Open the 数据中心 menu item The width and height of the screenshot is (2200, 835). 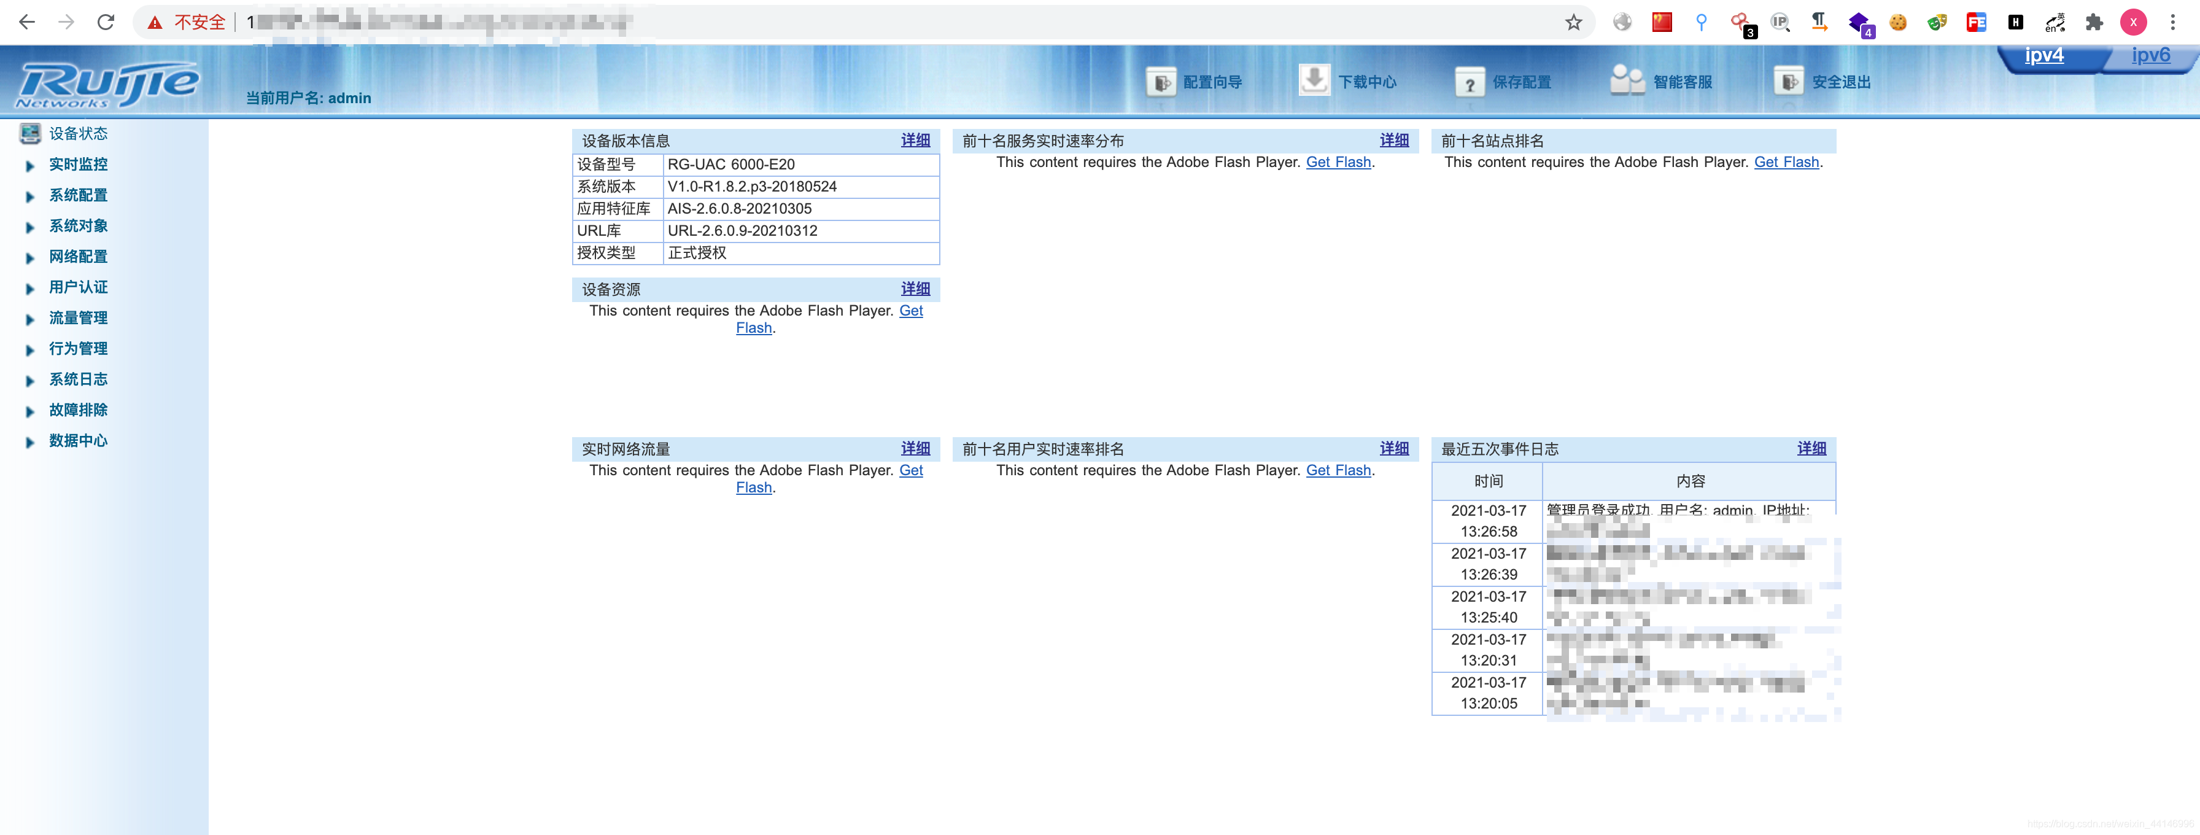[x=78, y=441]
